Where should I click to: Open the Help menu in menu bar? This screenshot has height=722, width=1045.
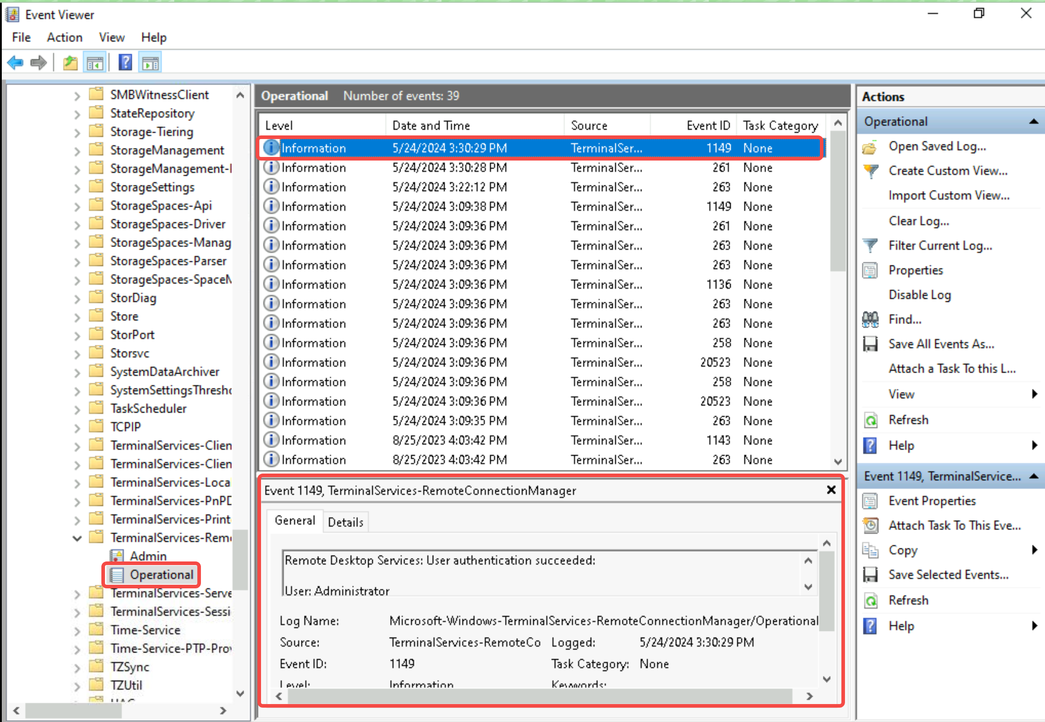pyautogui.click(x=154, y=37)
